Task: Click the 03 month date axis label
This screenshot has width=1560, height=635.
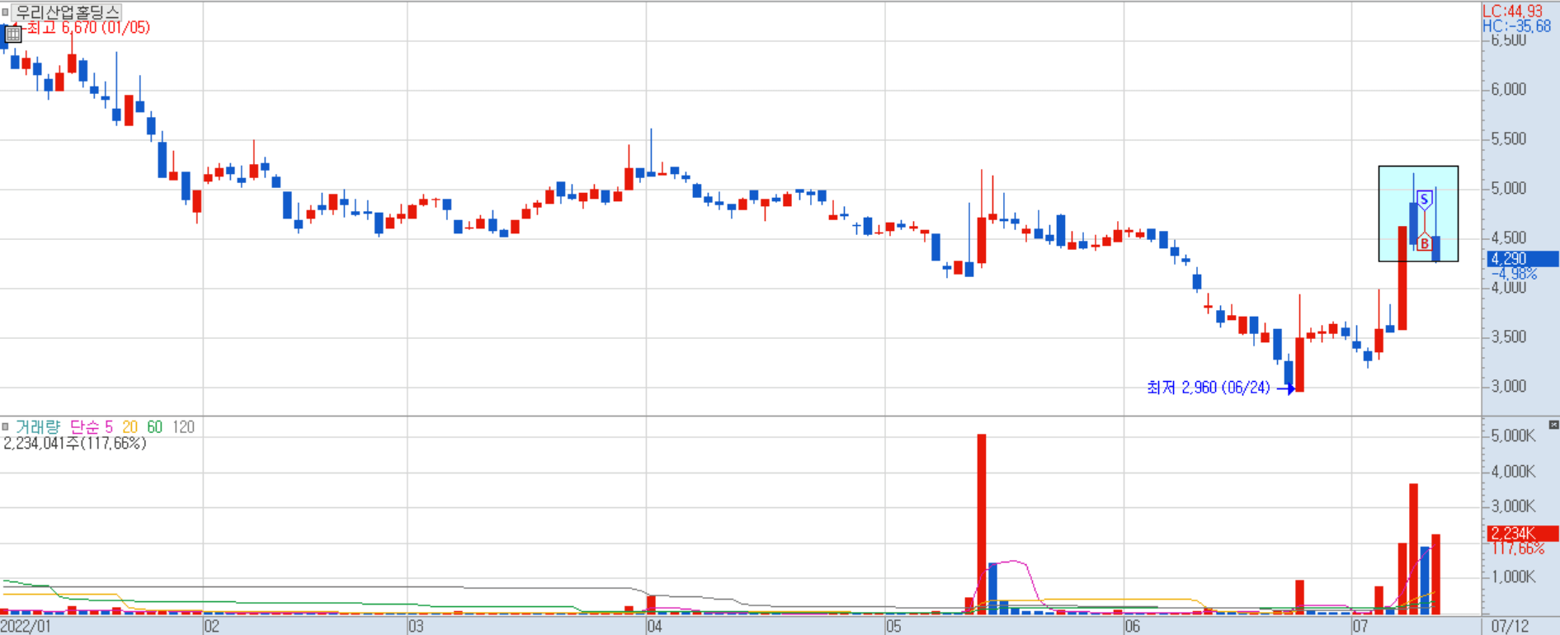Action: (416, 626)
